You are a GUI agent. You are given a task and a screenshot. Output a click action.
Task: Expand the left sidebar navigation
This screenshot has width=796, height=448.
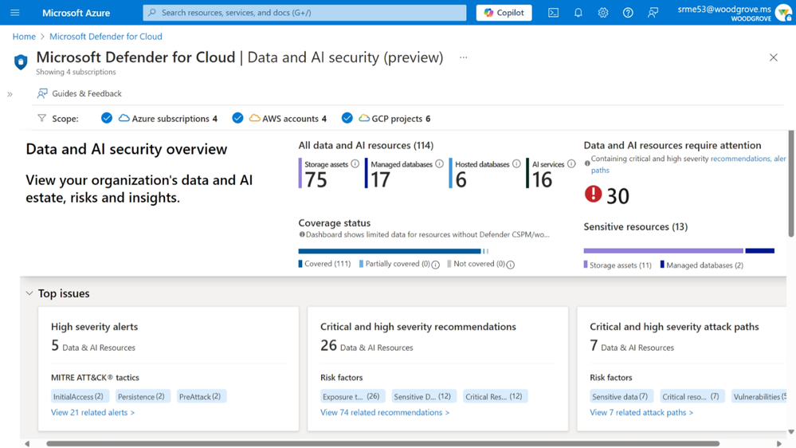[10, 94]
